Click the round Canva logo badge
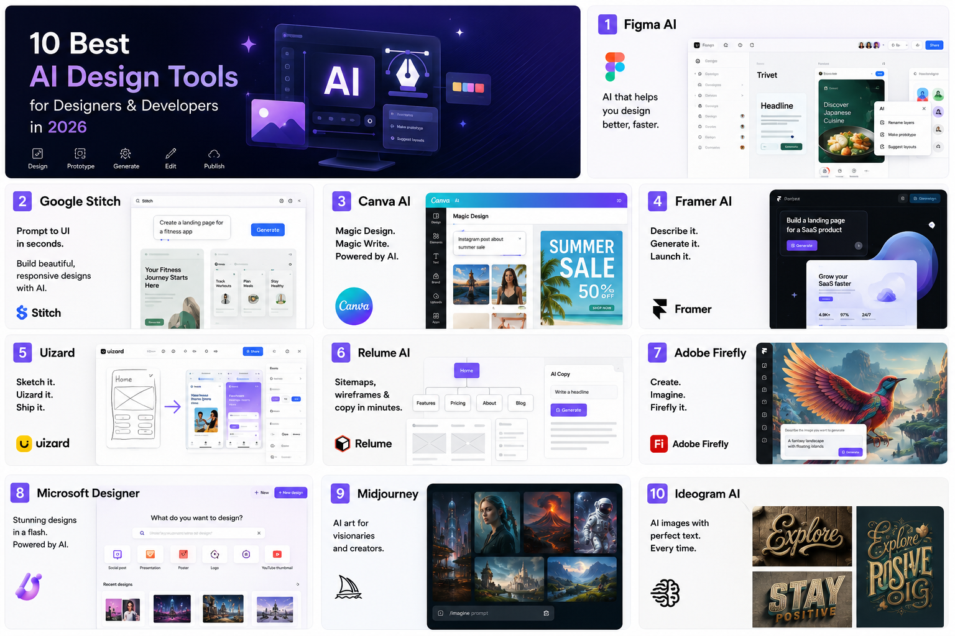 point(354,306)
